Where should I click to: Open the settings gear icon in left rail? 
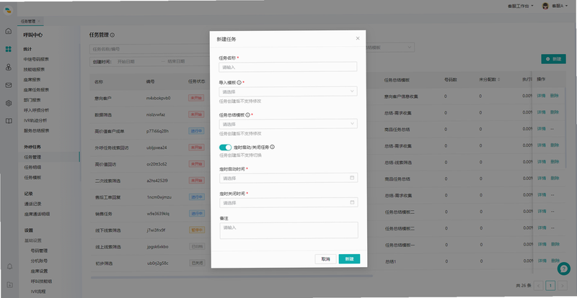pyautogui.click(x=9, y=103)
